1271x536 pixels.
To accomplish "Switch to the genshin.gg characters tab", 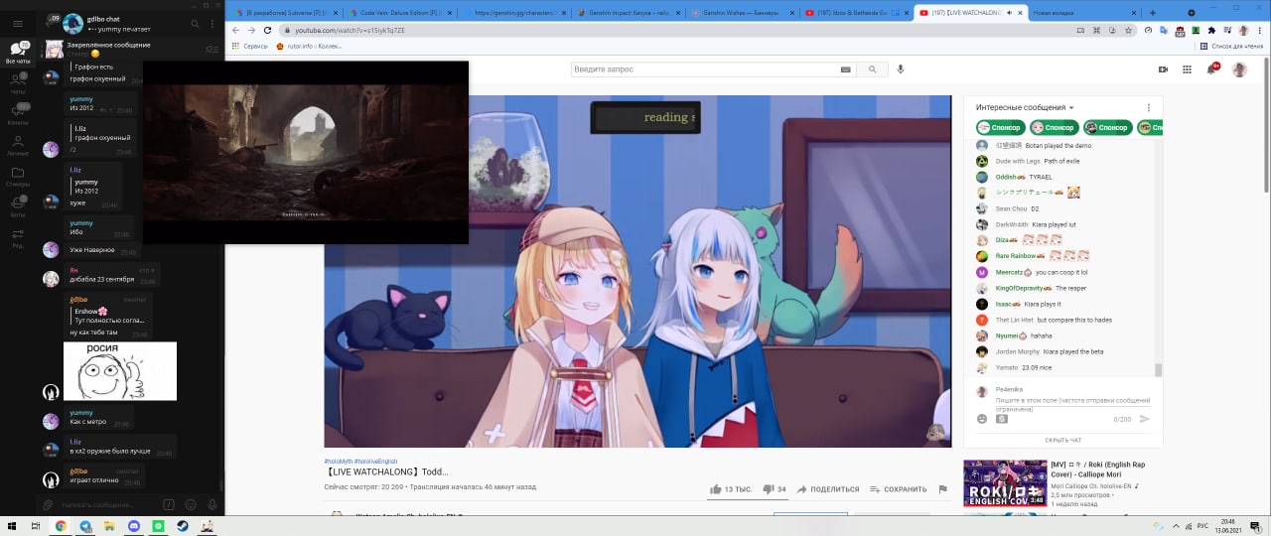I will 514,13.
